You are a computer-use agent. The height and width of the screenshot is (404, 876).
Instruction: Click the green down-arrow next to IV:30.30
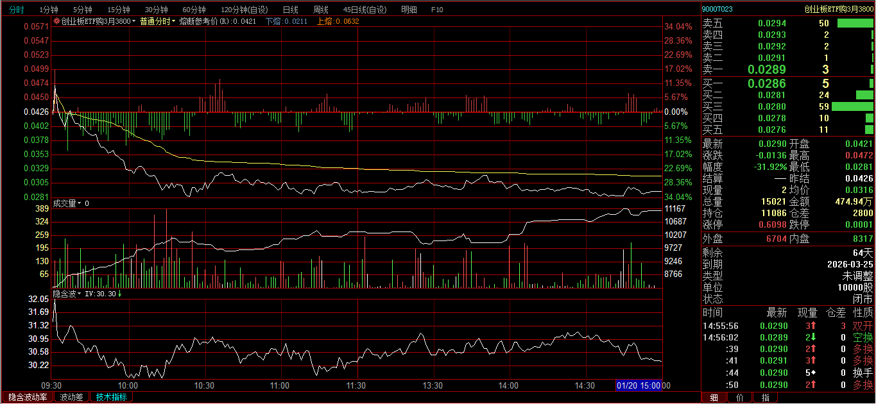[120, 294]
